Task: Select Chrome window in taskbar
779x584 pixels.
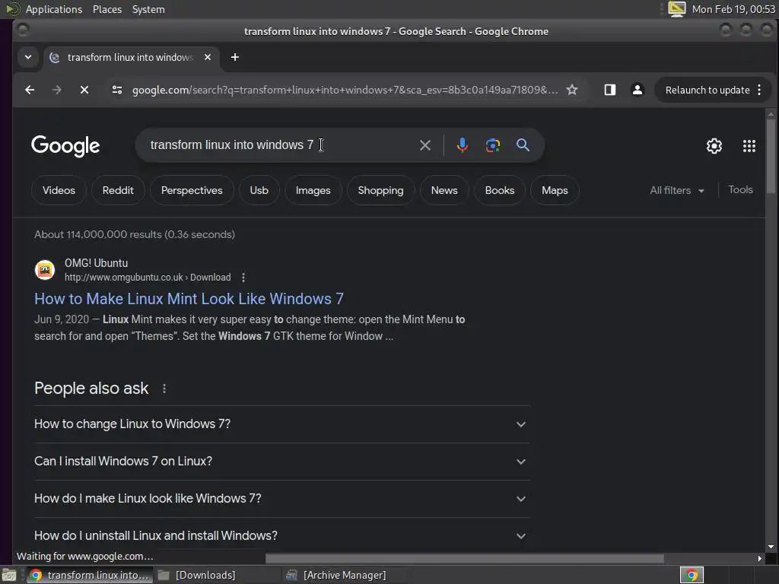Action: tap(90, 575)
